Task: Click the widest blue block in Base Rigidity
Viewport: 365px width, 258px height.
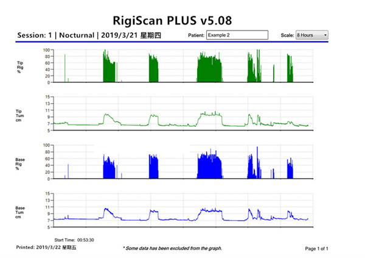Action: (x=210, y=165)
